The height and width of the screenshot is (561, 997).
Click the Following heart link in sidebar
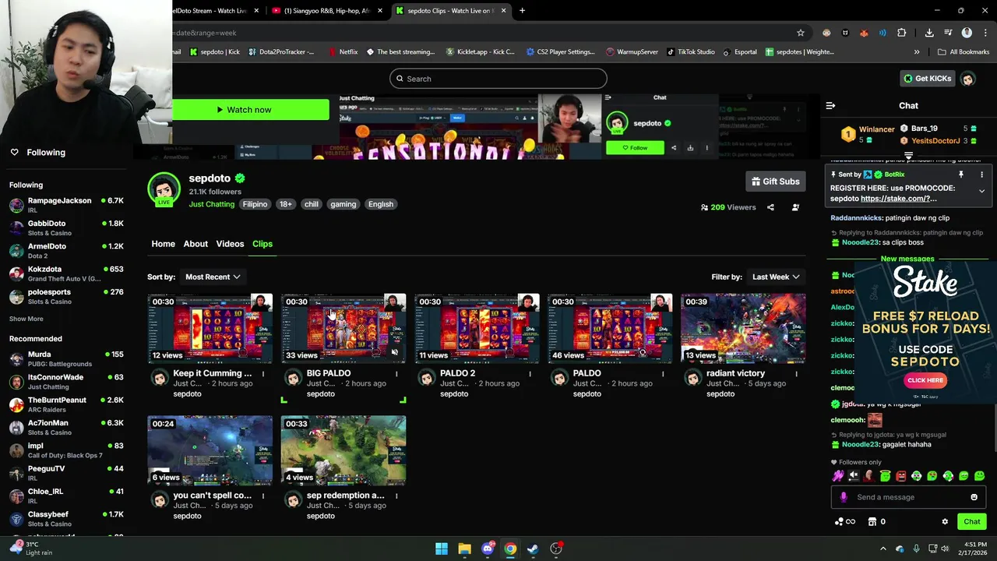(x=37, y=153)
